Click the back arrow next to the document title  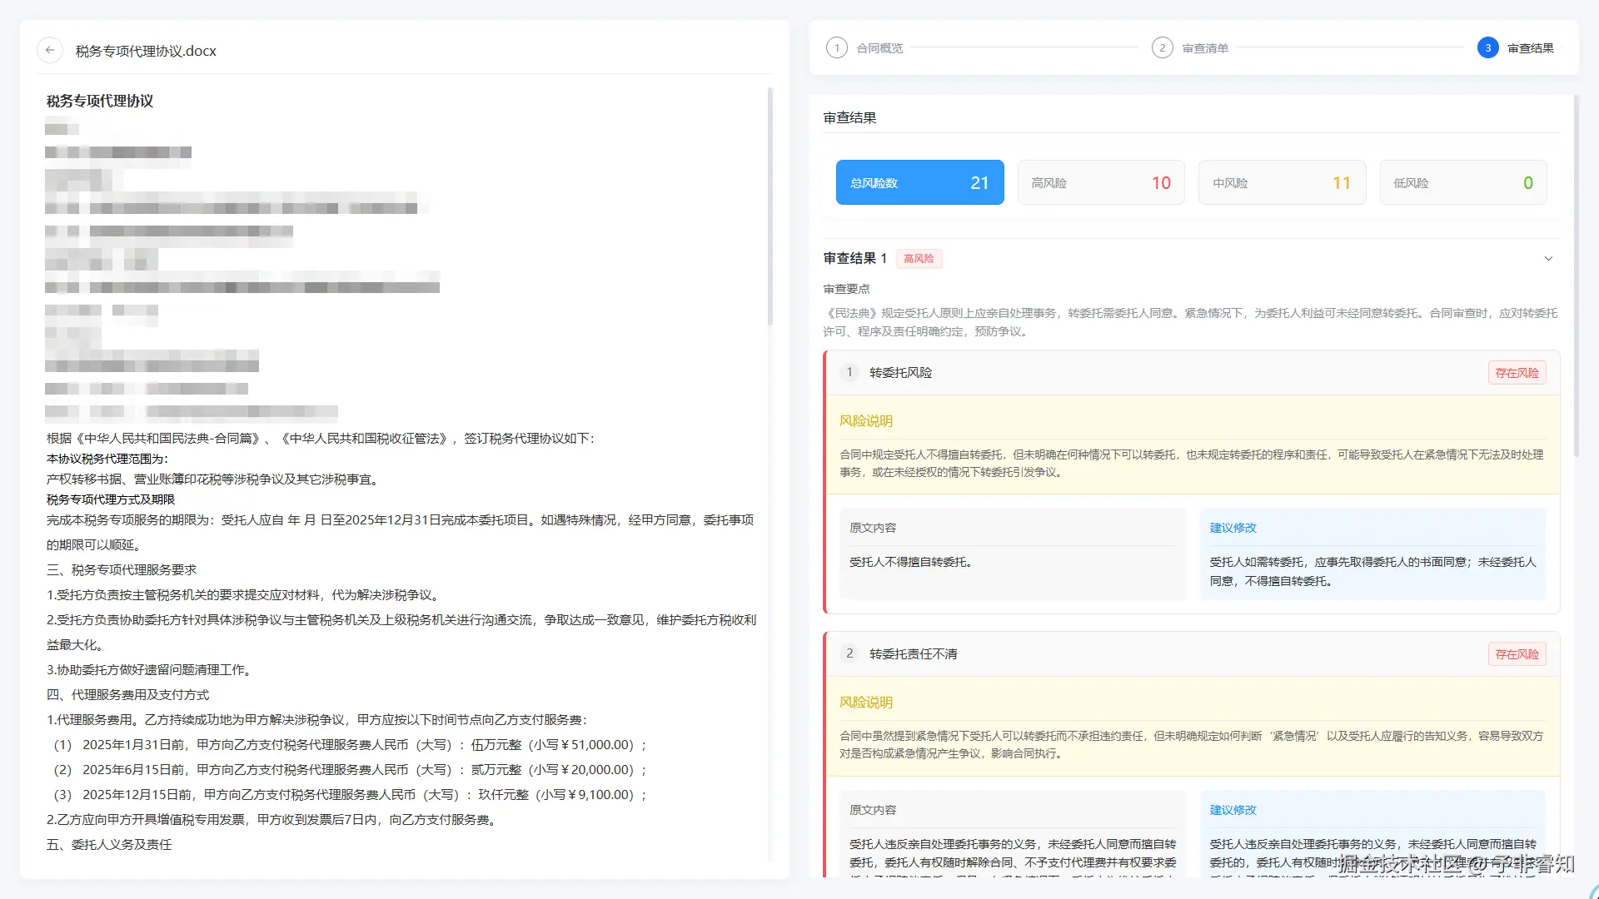[50, 50]
